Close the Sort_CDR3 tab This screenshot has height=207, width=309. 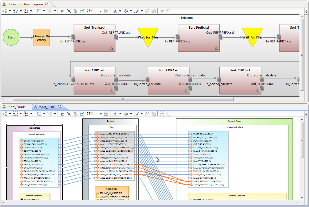pos(59,107)
